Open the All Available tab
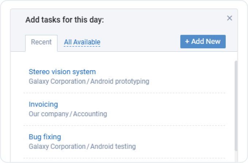Viewport: 248px width, 163px height. (82, 42)
